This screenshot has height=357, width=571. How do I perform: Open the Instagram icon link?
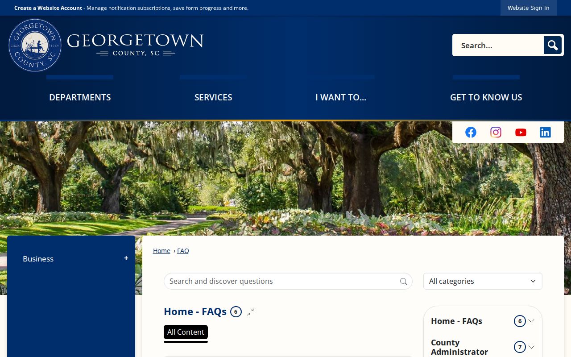496,132
